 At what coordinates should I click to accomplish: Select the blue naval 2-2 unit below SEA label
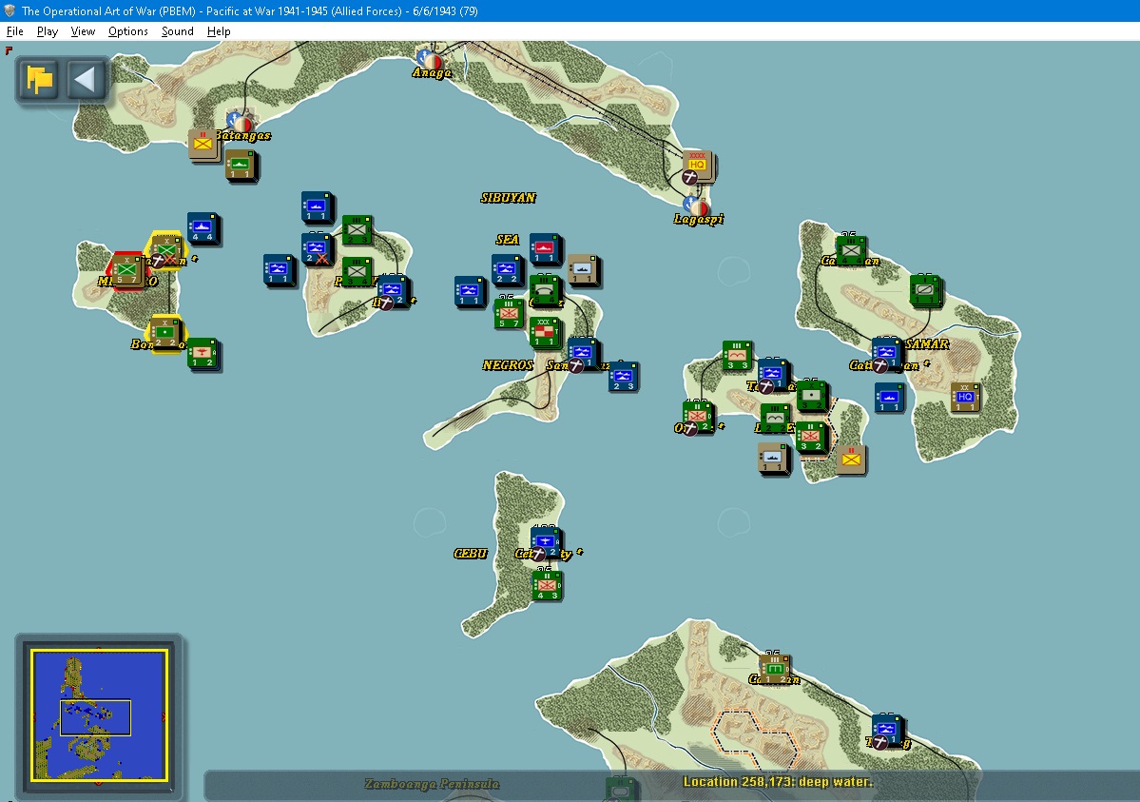(507, 270)
